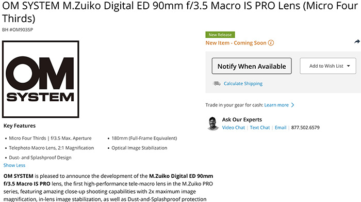This screenshot has width=361, height=202.
Task: Click the New Item - Coming Soon text
Action: (x=236, y=43)
